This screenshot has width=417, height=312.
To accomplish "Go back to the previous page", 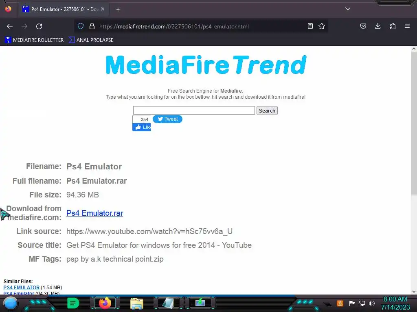I will tap(10, 26).
